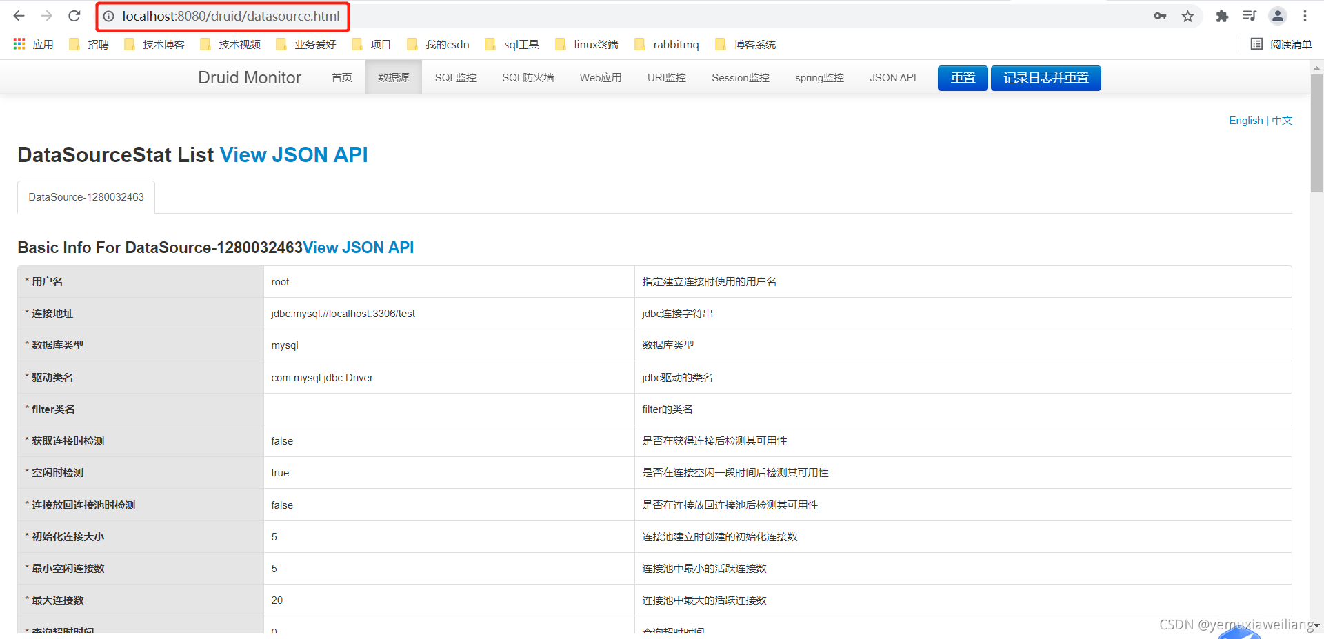Open the extensions puzzle icon

pyautogui.click(x=1222, y=16)
